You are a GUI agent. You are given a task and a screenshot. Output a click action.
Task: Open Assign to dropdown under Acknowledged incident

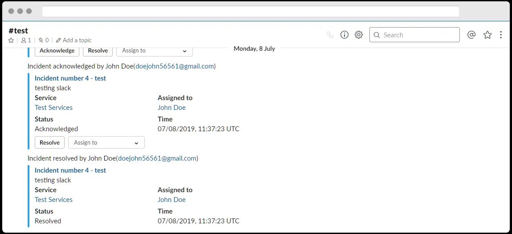click(106, 142)
